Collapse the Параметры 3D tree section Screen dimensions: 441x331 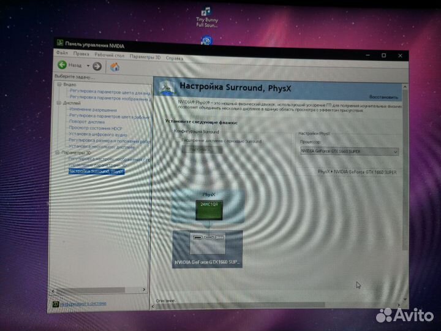pos(58,153)
